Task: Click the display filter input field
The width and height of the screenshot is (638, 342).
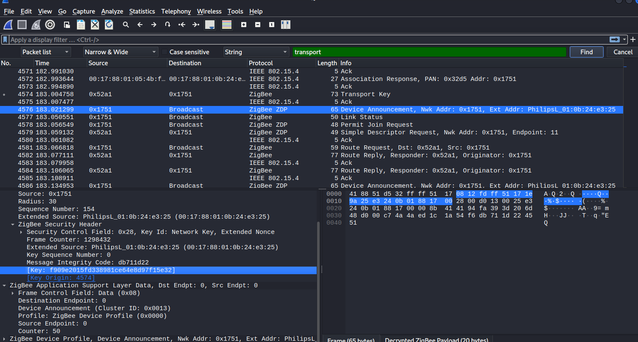Action: point(309,39)
